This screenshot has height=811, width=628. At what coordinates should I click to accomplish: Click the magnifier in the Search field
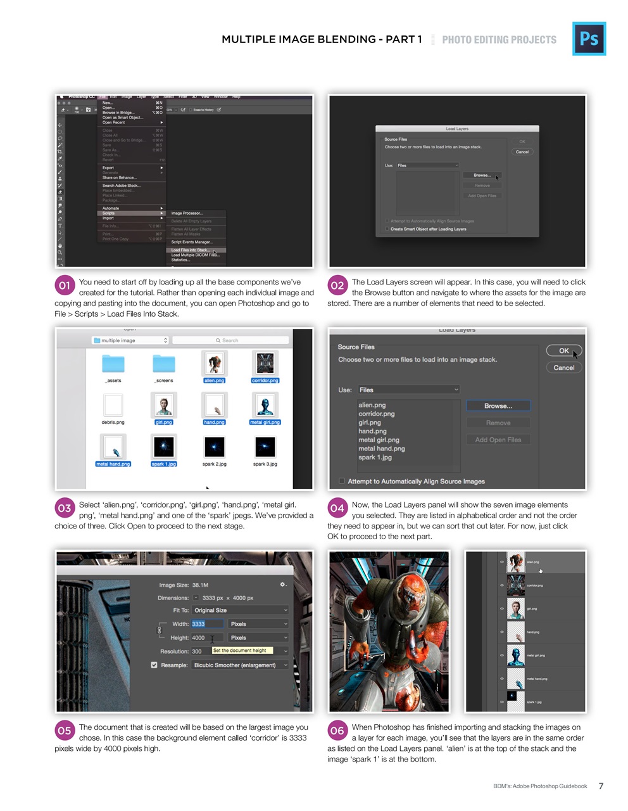pyautogui.click(x=219, y=340)
